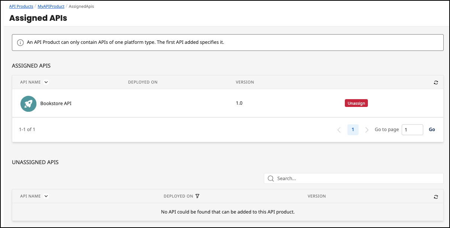Unassign the Bookstore API
The image size is (450, 228).
[x=356, y=103]
